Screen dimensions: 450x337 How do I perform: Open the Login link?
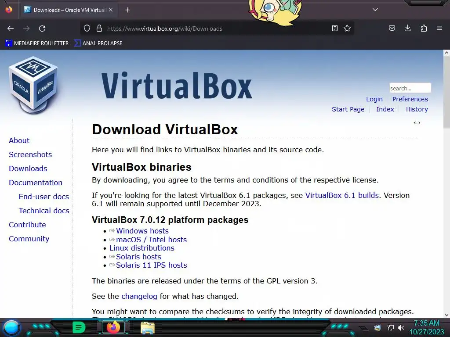374,99
